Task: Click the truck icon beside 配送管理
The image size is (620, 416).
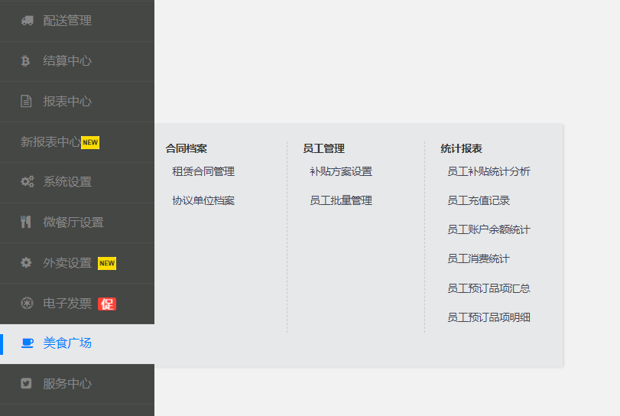Action: point(28,21)
